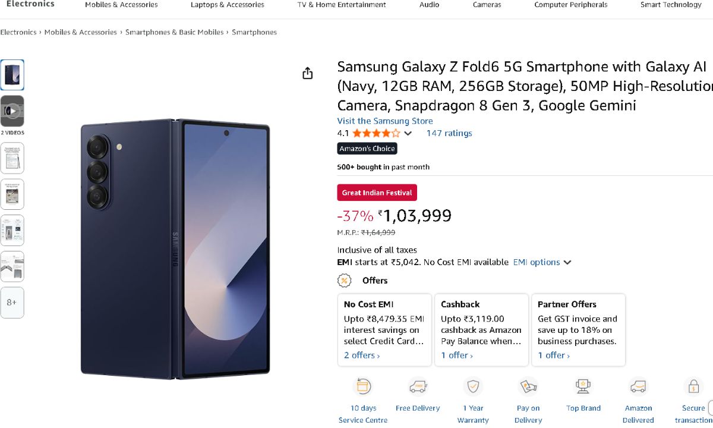Expand the star rating dropdown arrow

pyautogui.click(x=408, y=133)
